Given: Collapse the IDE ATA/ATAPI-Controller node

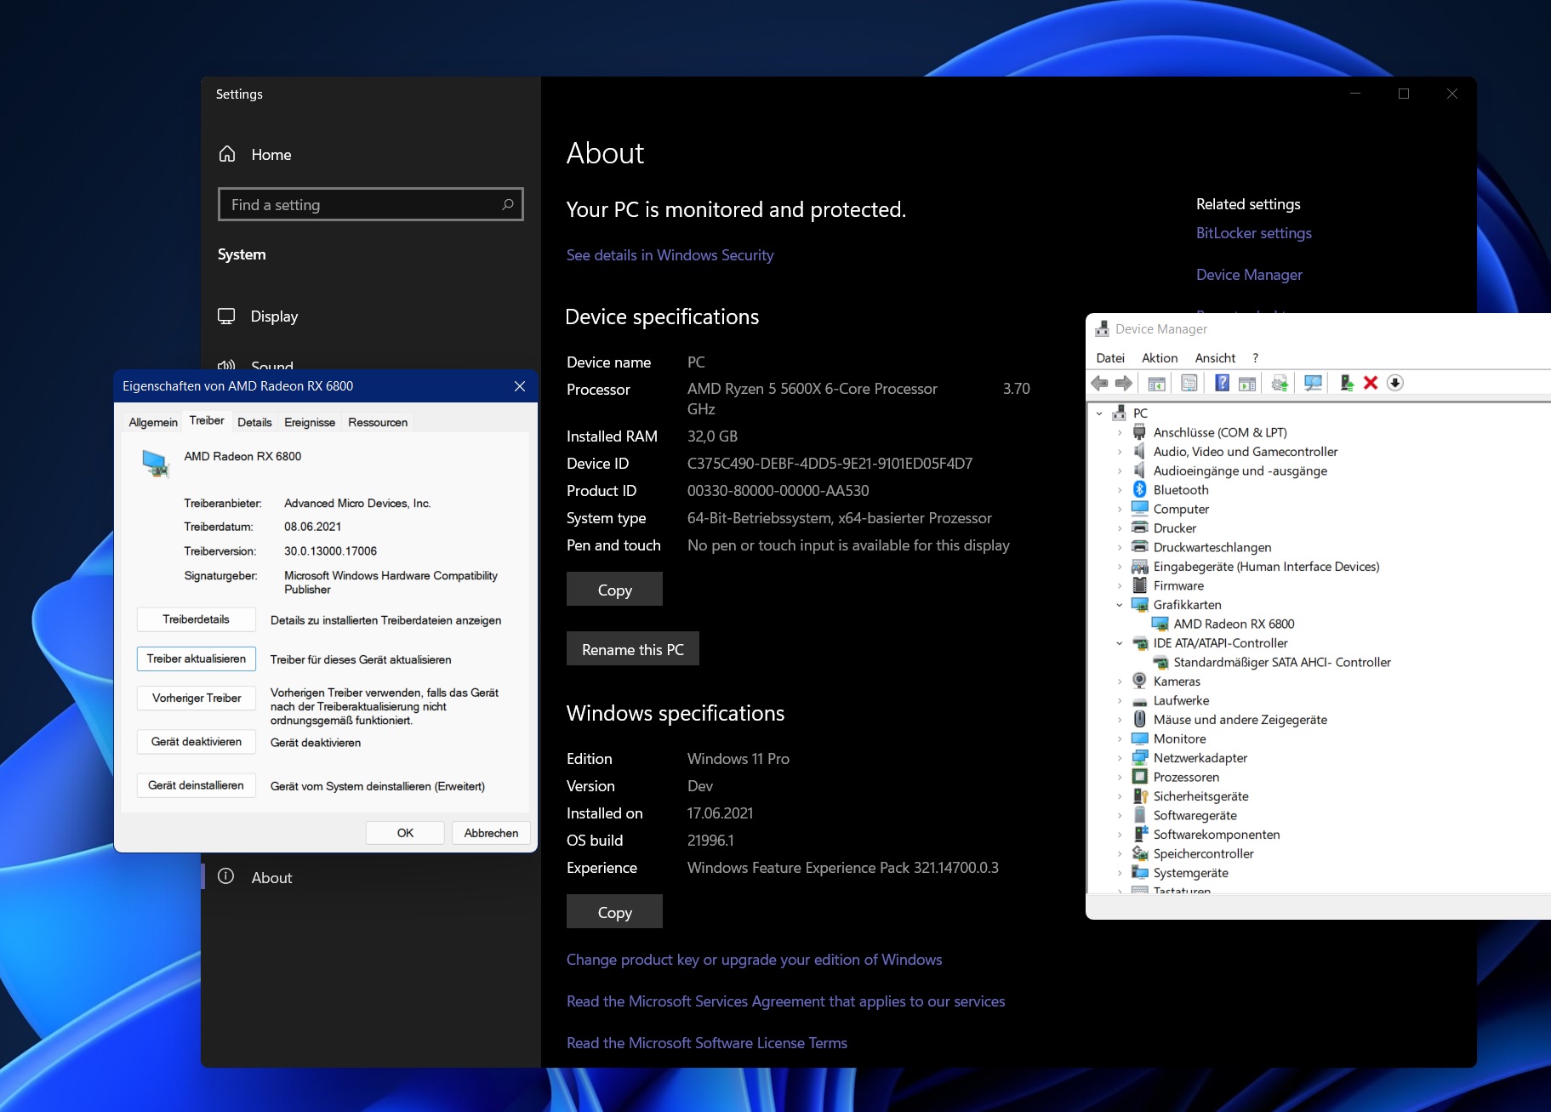Looking at the screenshot, I should click(1120, 643).
